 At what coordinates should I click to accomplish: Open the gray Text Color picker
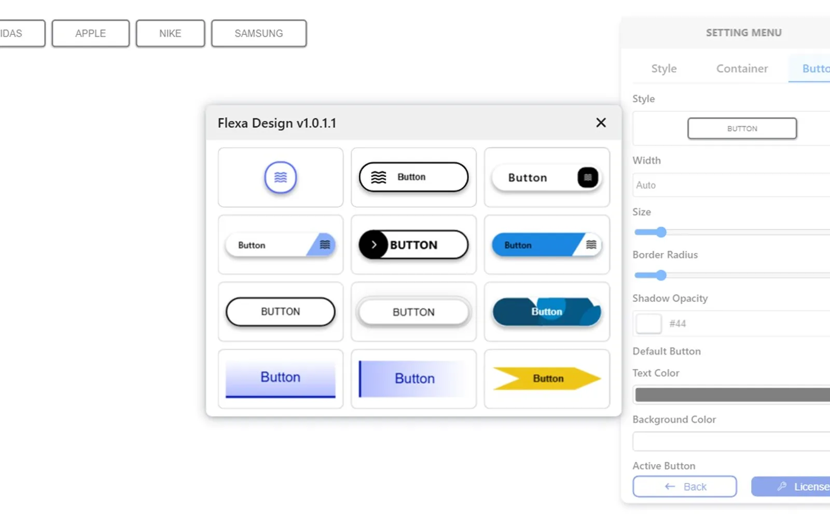click(x=732, y=395)
